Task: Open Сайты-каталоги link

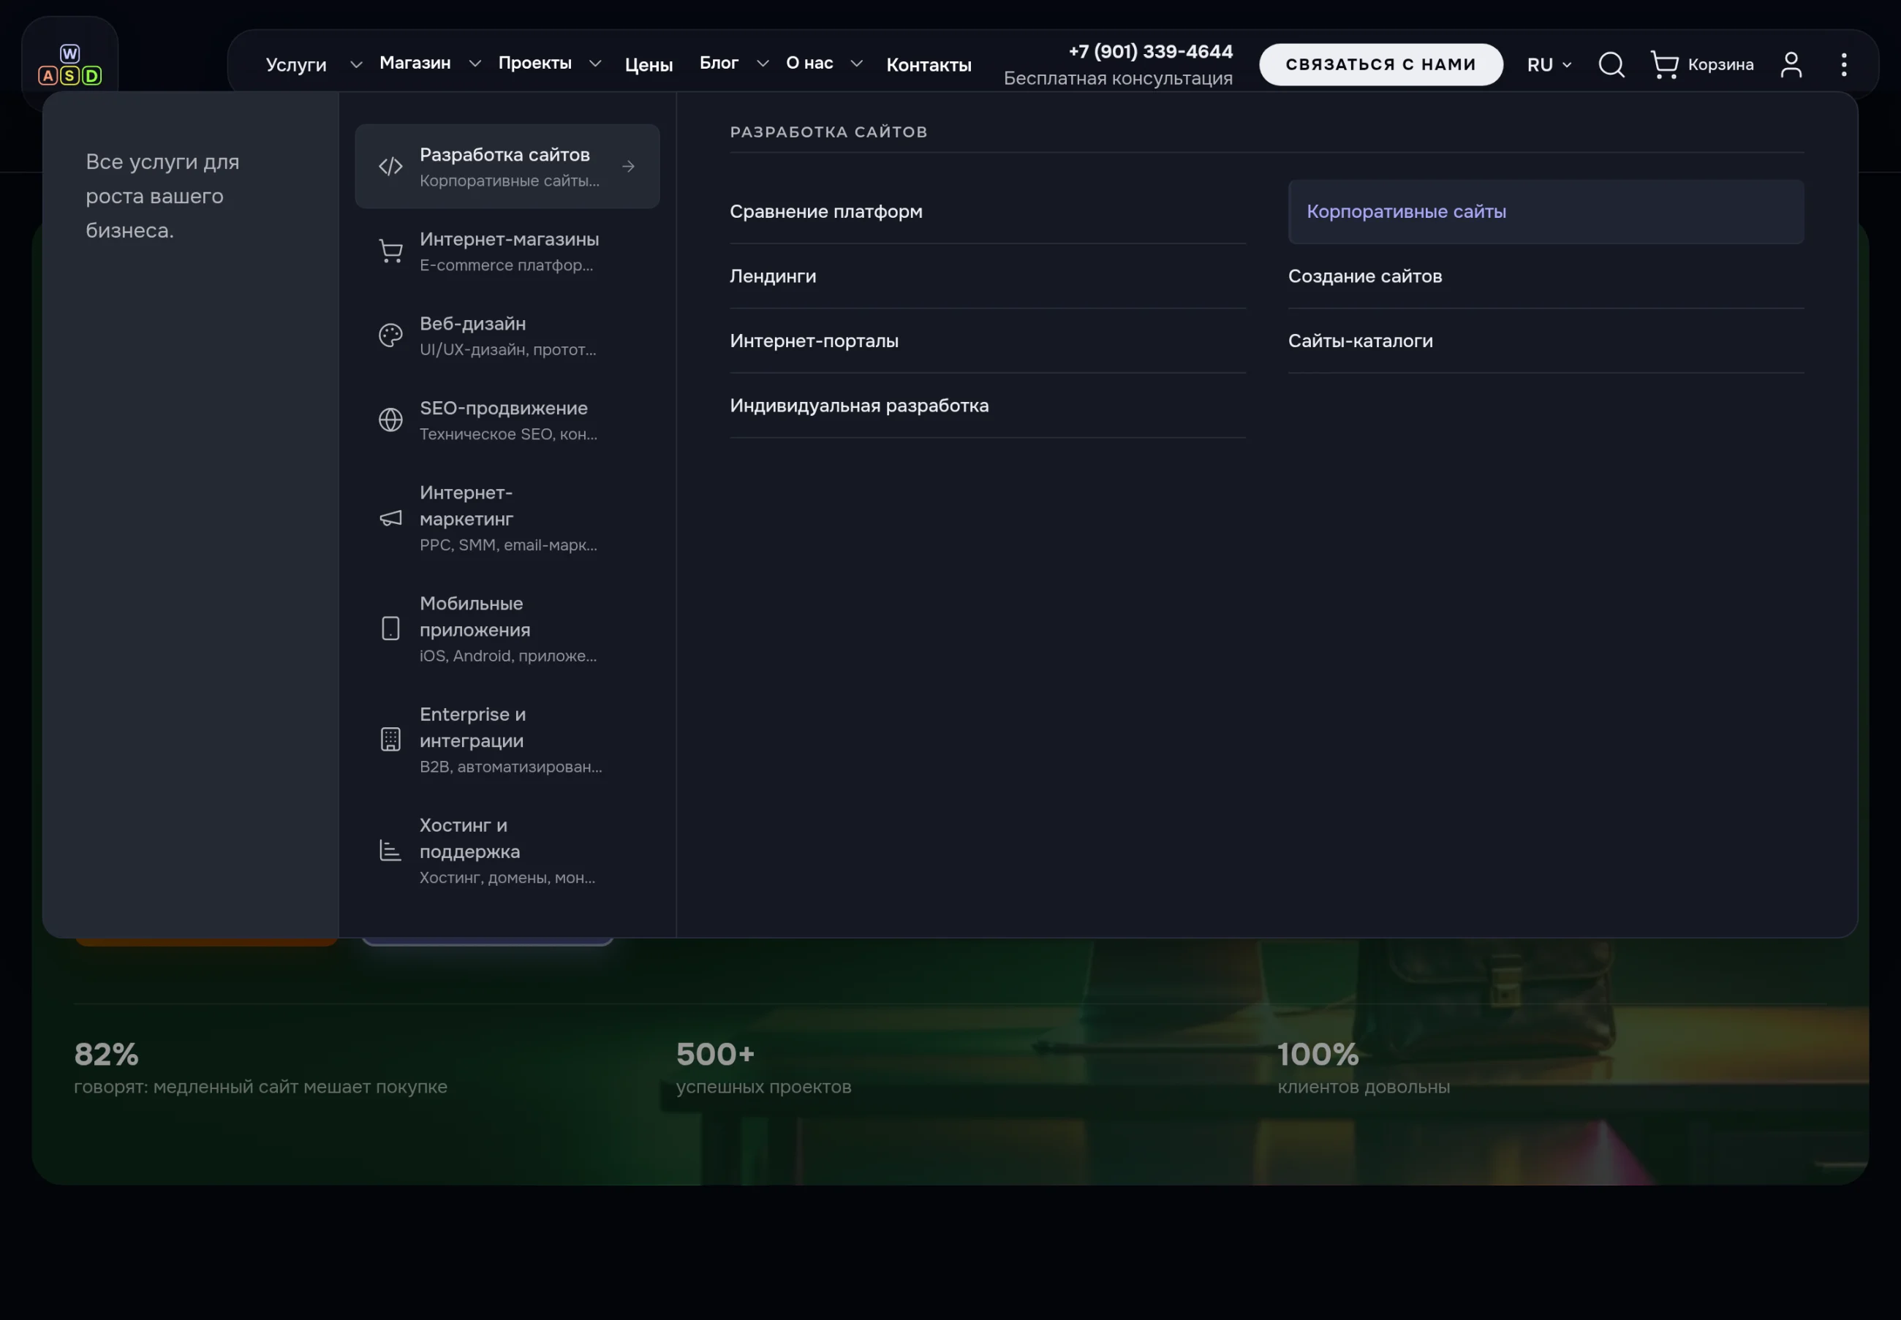Action: click(x=1546, y=341)
